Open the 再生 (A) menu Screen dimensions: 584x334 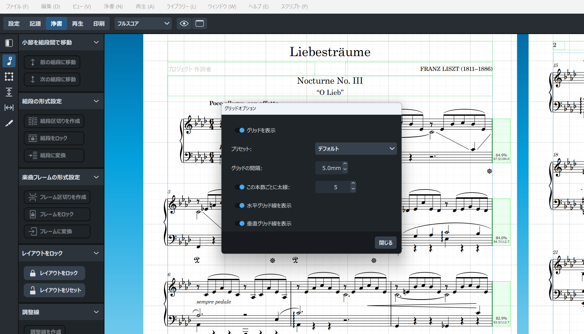coord(145,7)
